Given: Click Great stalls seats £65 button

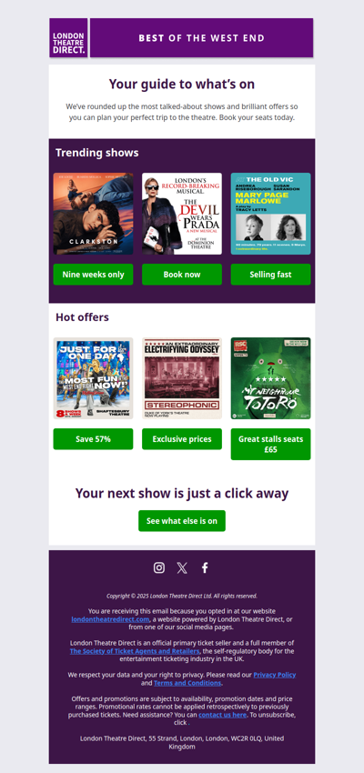Looking at the screenshot, I should (x=271, y=444).
